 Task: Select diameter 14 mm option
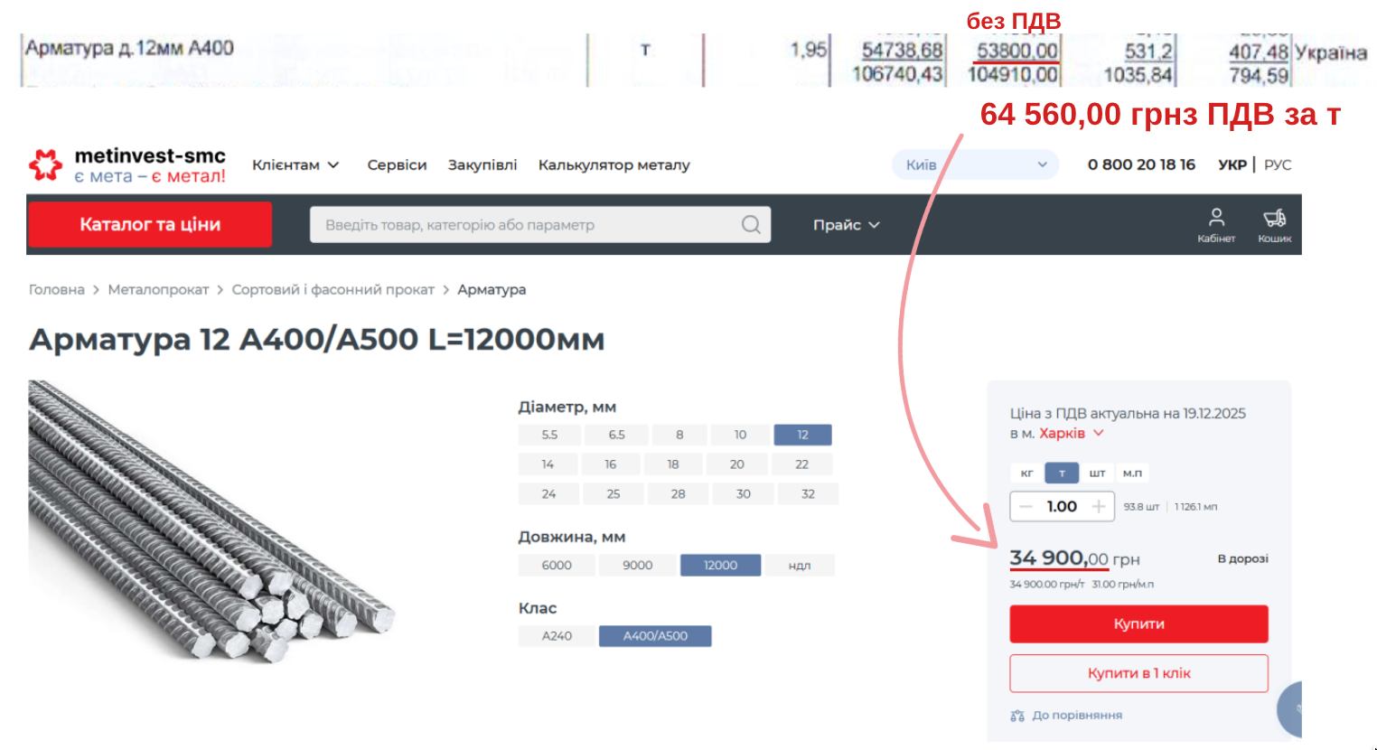pos(548,464)
